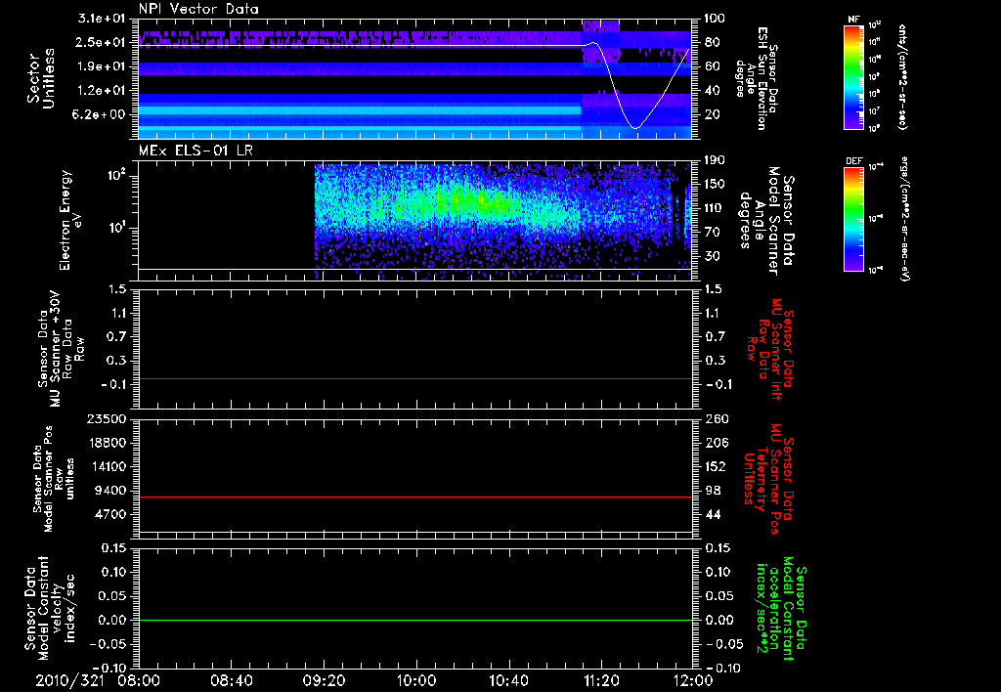Click the green 'Model Constant acceleration' label

tap(780, 609)
